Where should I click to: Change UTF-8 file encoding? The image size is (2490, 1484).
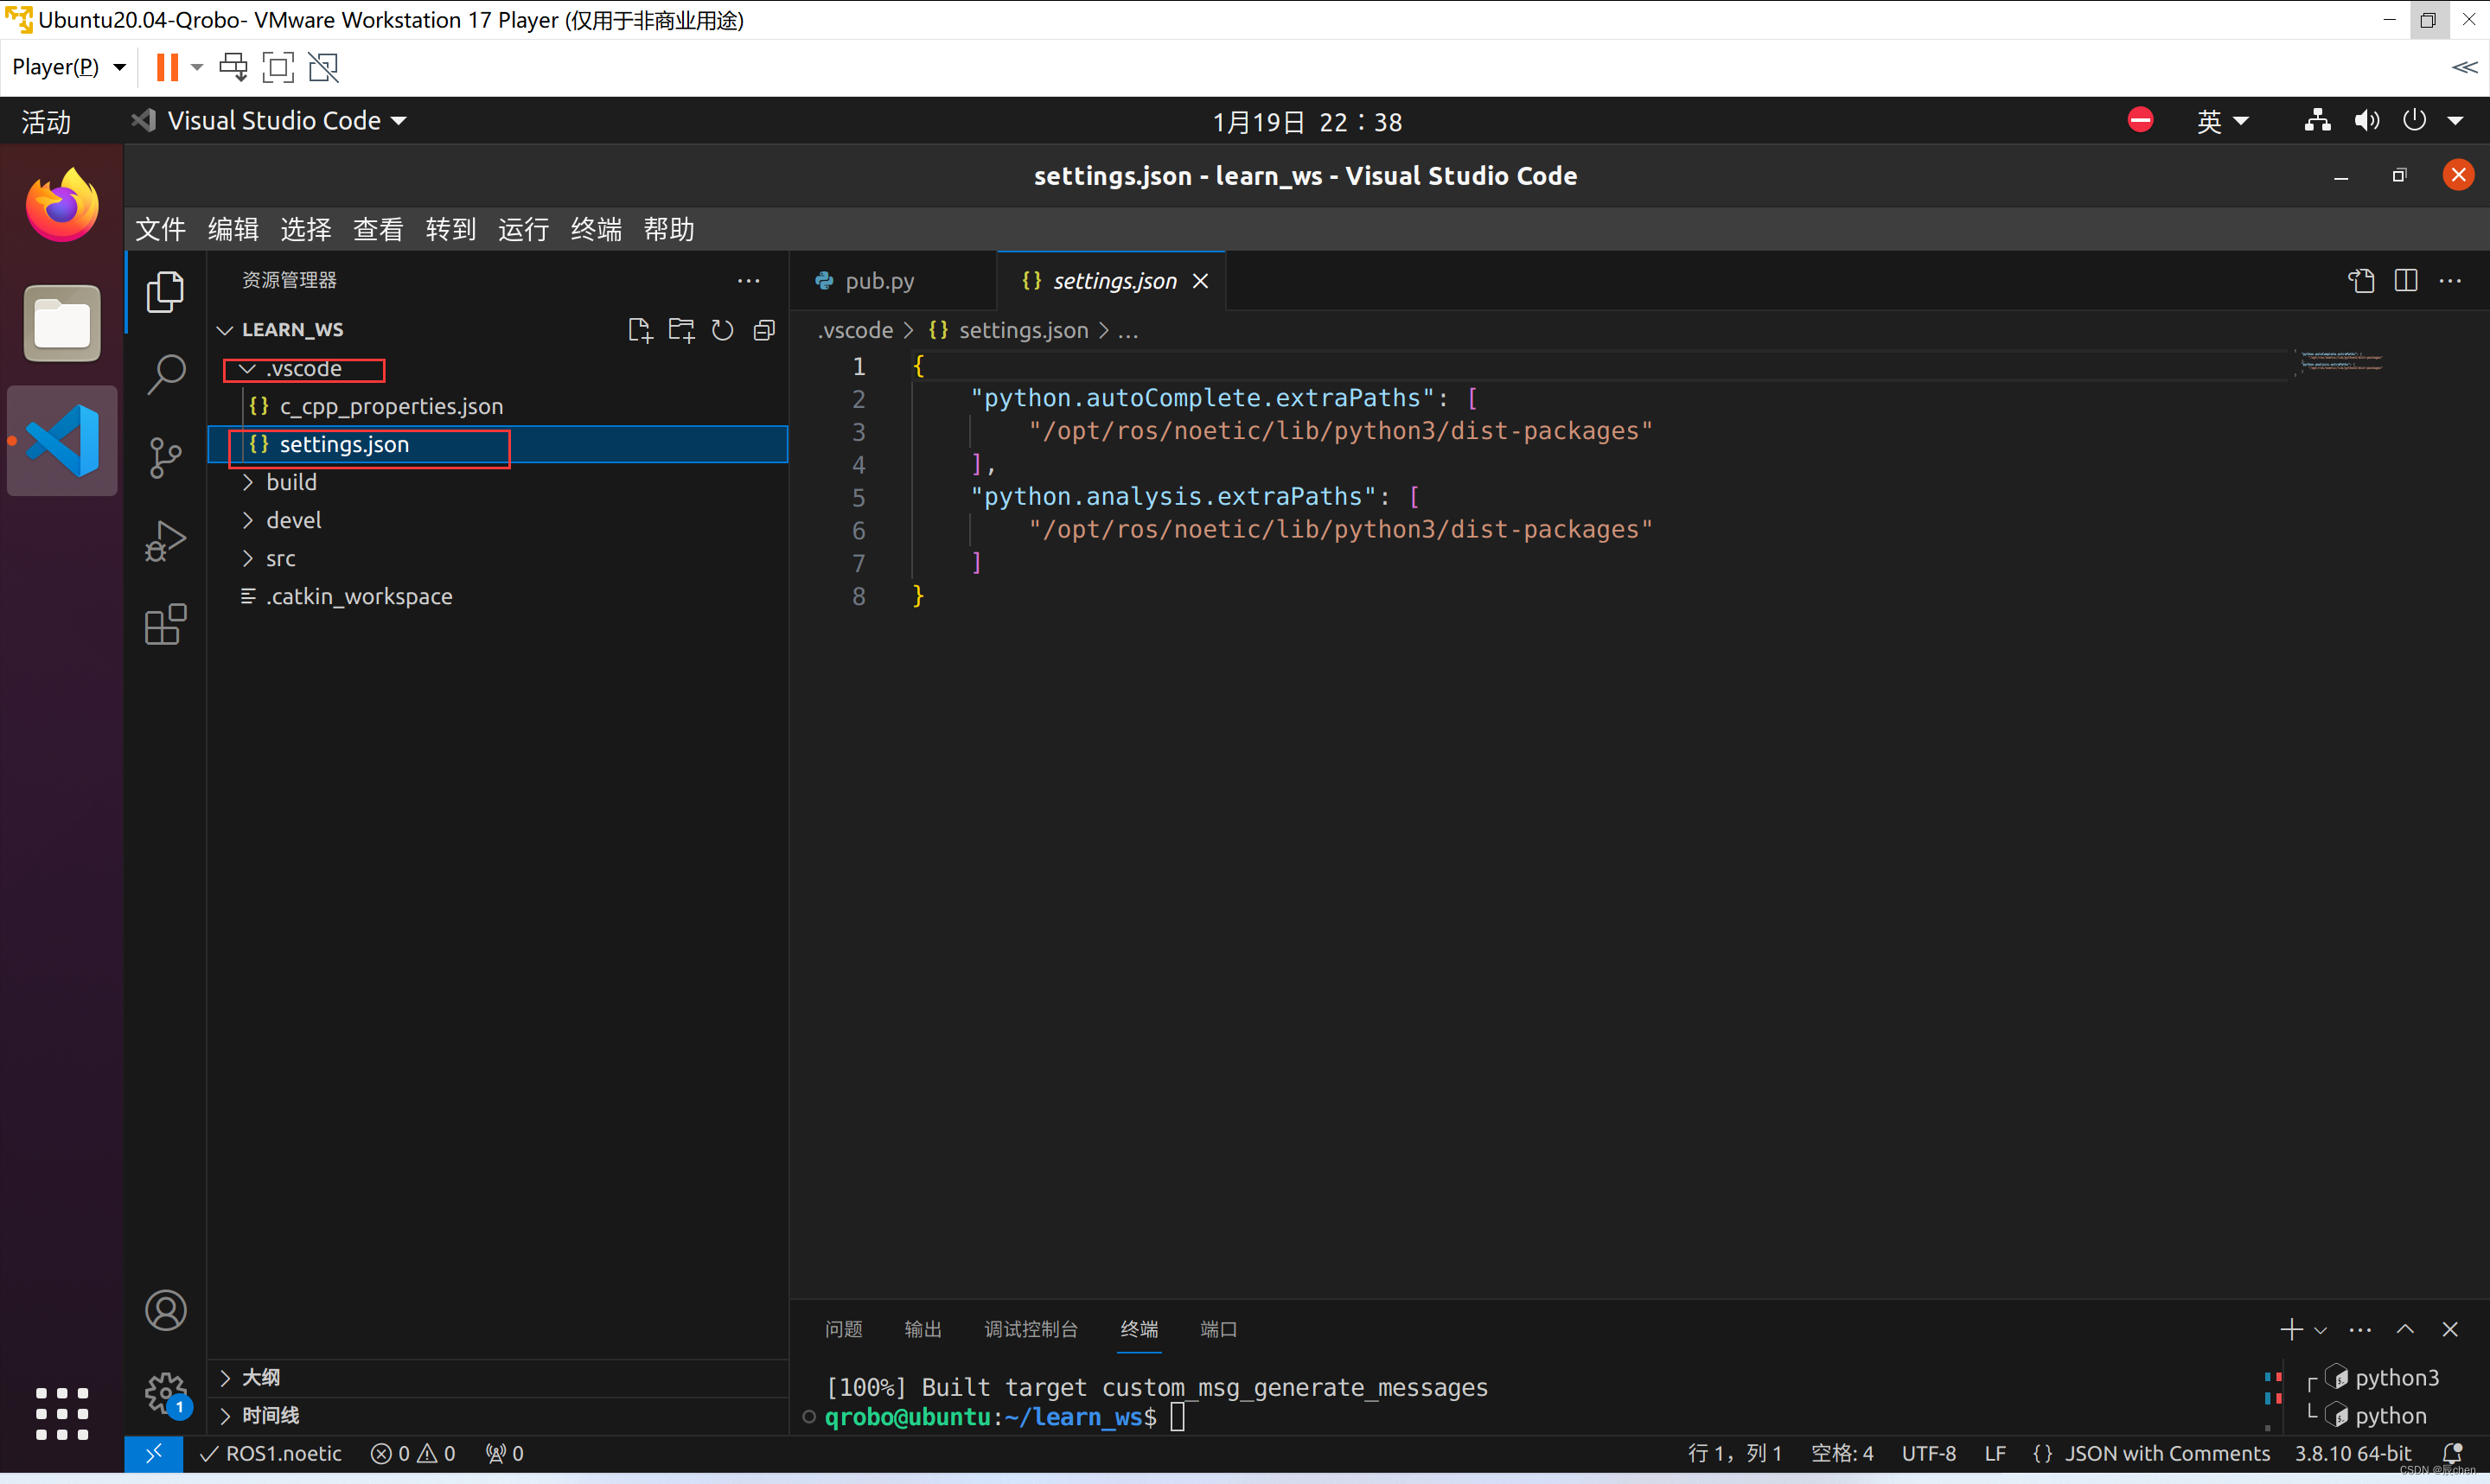[x=1928, y=1453]
